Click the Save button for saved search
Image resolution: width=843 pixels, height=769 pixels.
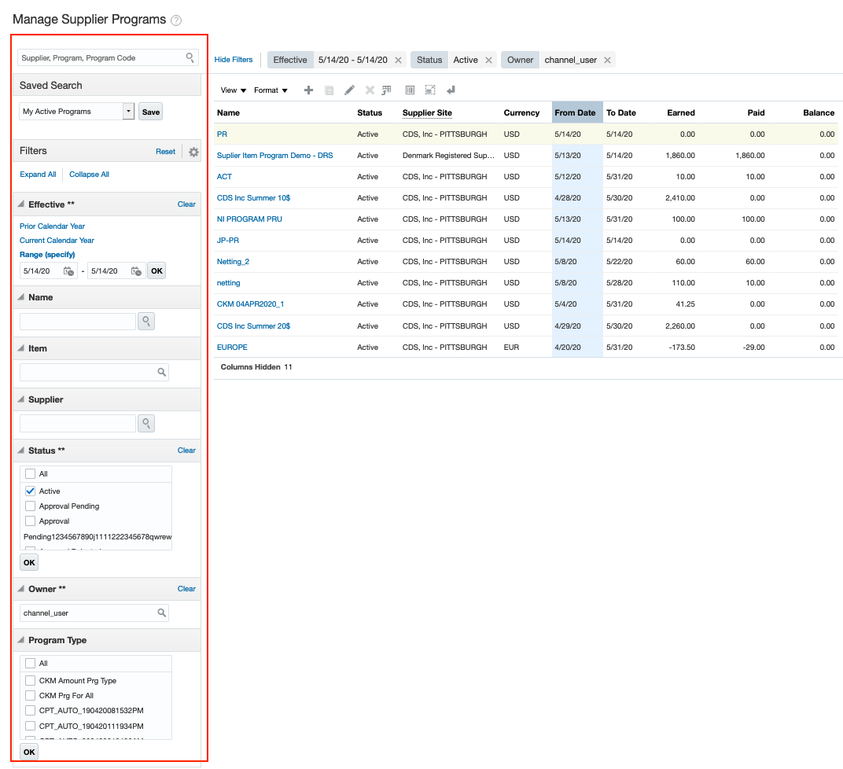tap(150, 111)
